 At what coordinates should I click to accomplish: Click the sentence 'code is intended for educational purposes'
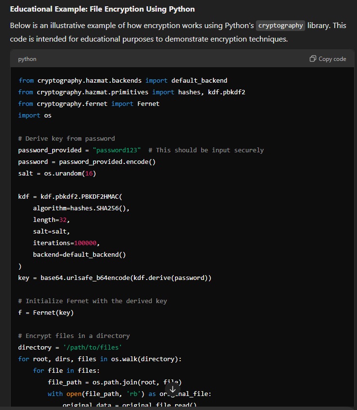click(x=149, y=39)
